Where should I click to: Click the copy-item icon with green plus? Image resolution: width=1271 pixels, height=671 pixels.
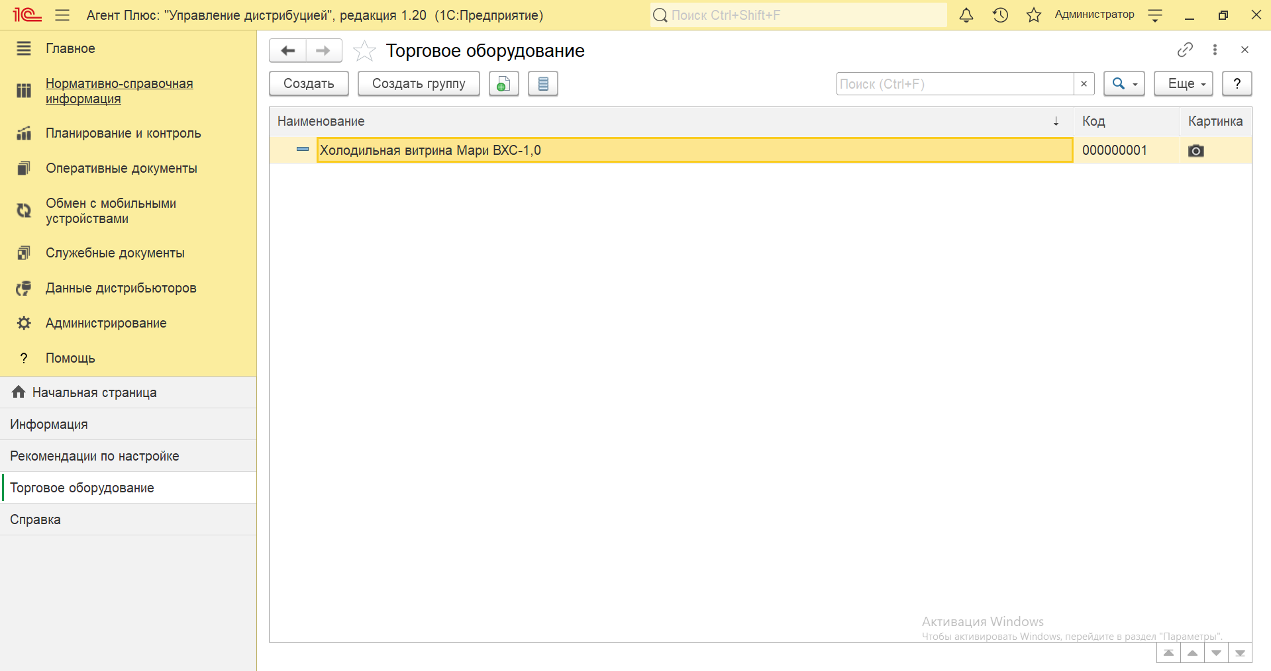[x=503, y=84]
